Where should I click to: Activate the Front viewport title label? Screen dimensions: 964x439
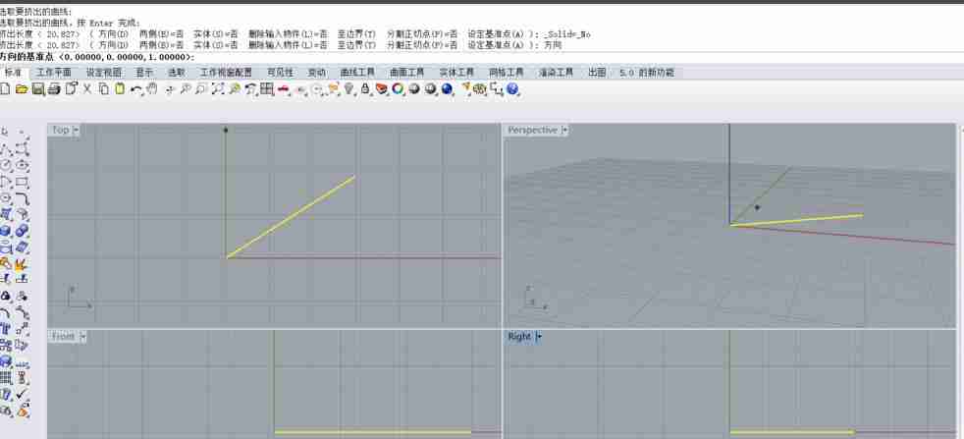[64, 336]
